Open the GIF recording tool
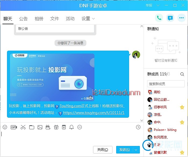188x157 pixels. point(14,127)
